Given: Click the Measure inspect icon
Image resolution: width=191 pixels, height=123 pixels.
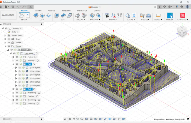Looking at the screenshot, I should (158, 16).
